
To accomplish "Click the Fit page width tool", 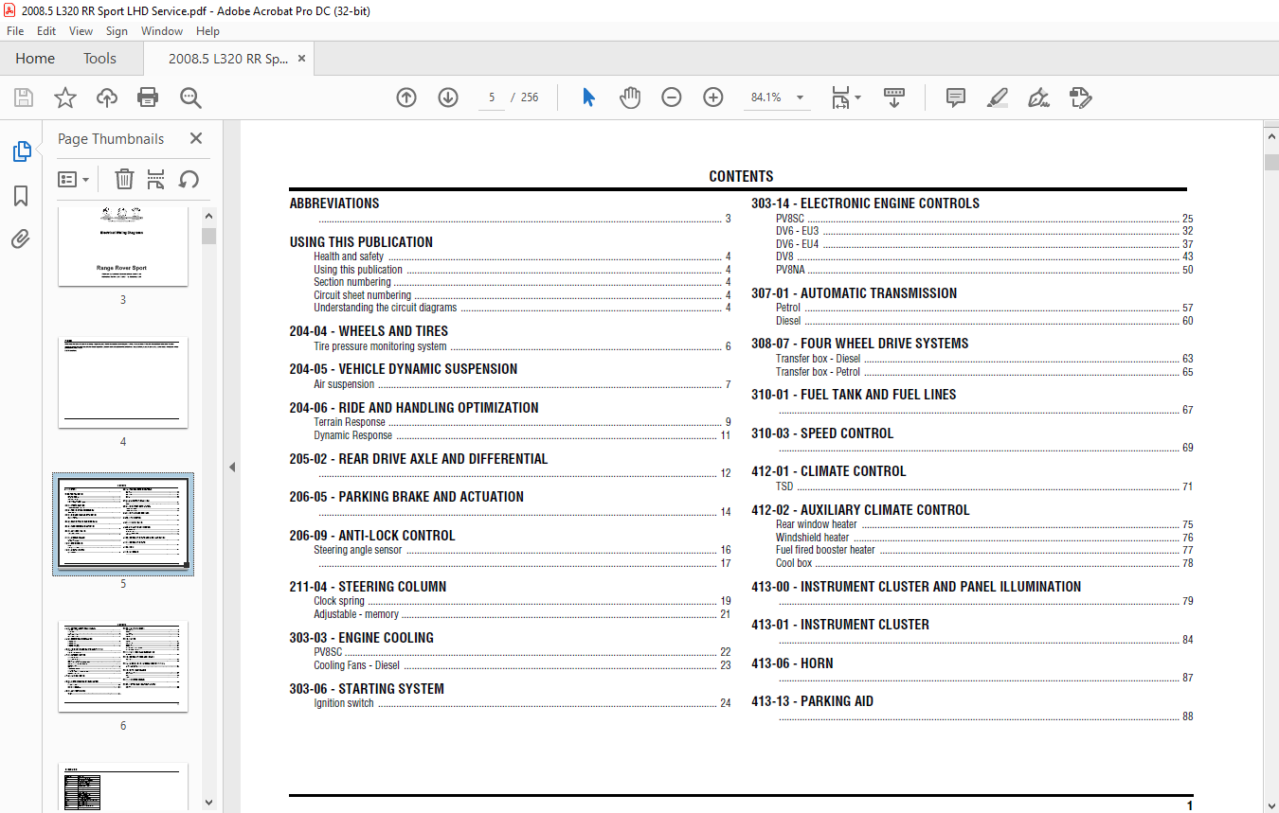I will [840, 97].
